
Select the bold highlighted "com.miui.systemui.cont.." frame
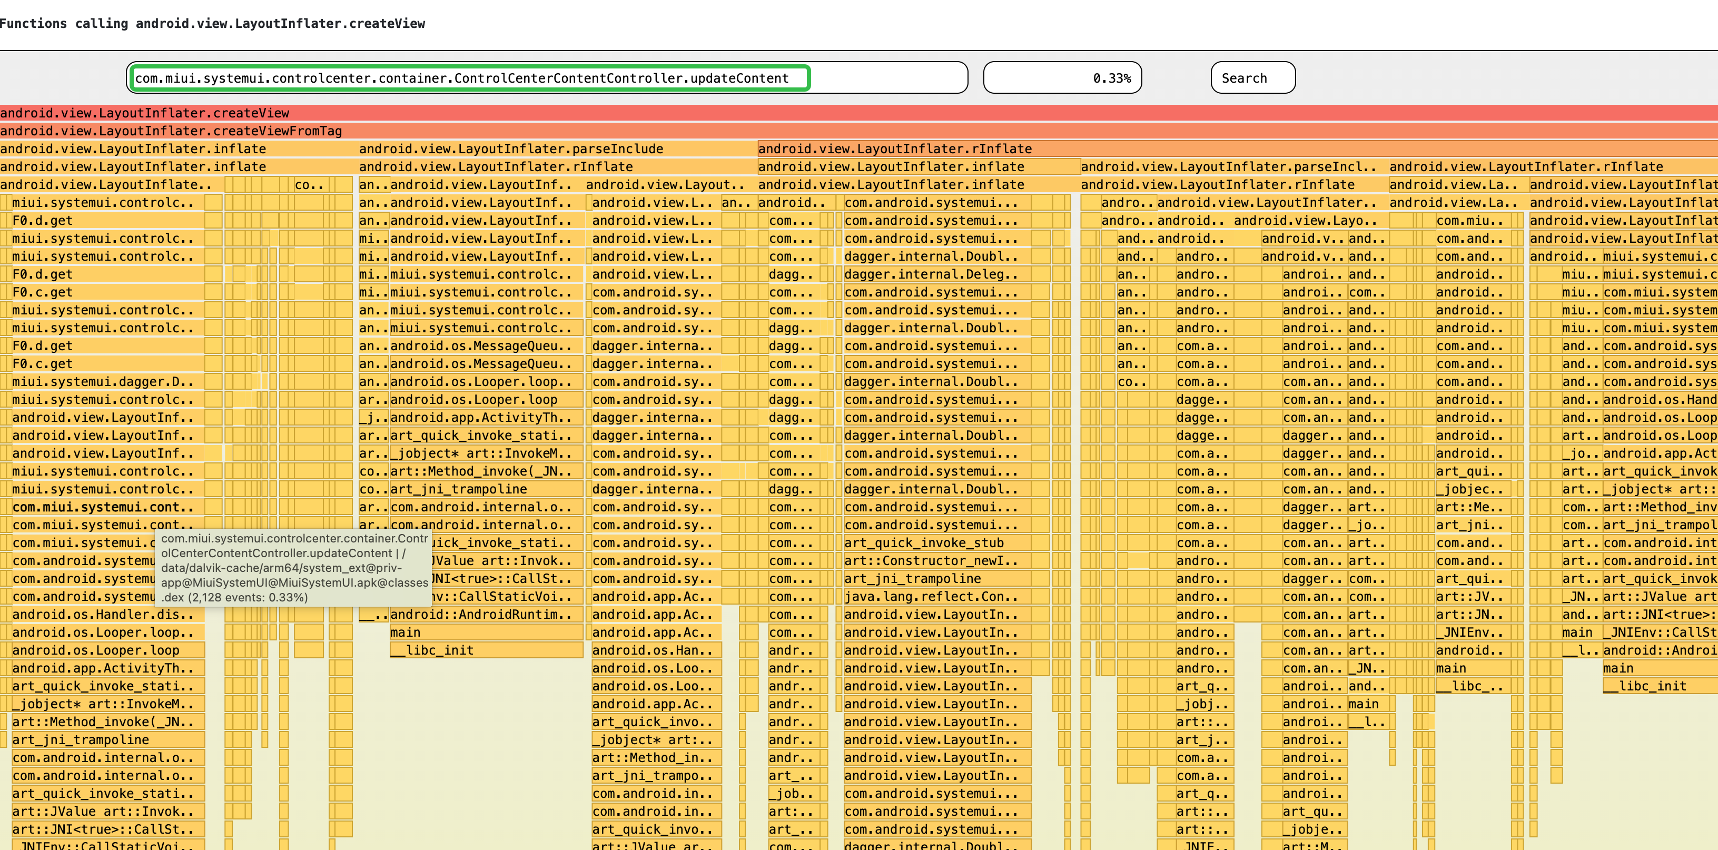[107, 507]
